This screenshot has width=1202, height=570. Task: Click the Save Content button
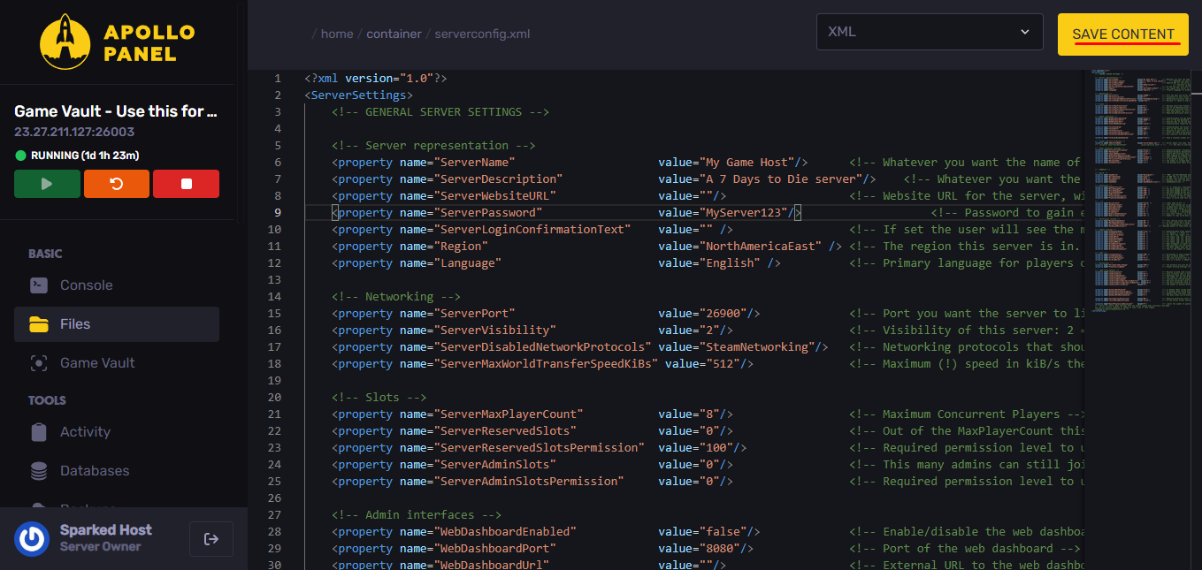click(1123, 34)
